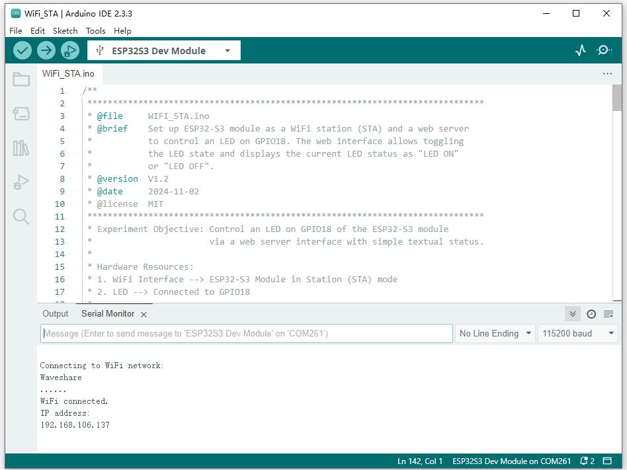Close the Serial Monitor tab
The image size is (627, 470).
coord(144,315)
